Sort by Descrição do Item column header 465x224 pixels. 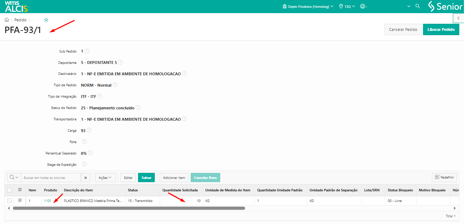click(x=78, y=190)
